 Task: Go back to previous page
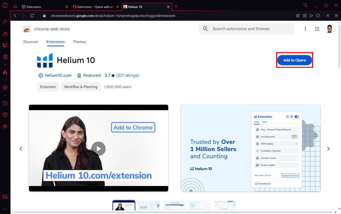(15, 16)
